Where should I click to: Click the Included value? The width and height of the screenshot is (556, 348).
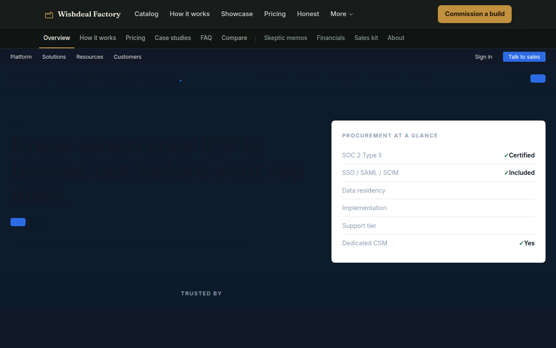(x=522, y=173)
